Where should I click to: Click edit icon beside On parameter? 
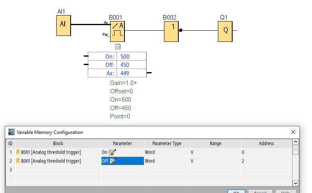click(112, 152)
